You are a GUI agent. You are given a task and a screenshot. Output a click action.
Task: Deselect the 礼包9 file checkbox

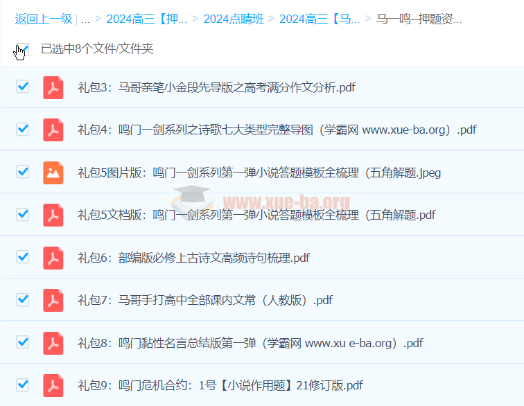tap(23, 385)
